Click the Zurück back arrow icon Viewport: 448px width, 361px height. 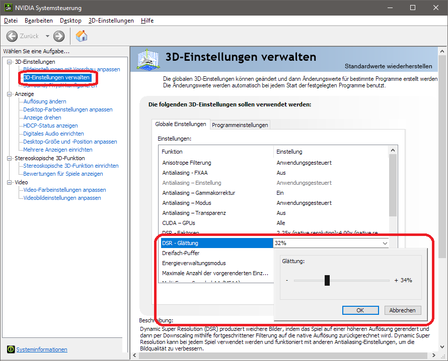click(x=12, y=36)
